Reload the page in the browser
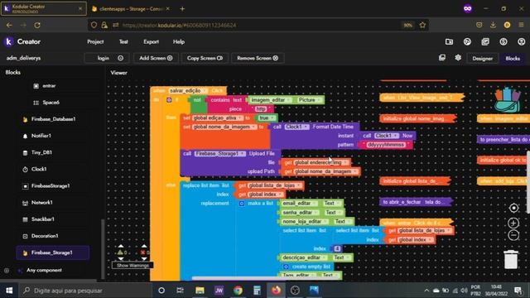530x298 pixels. 37,25
